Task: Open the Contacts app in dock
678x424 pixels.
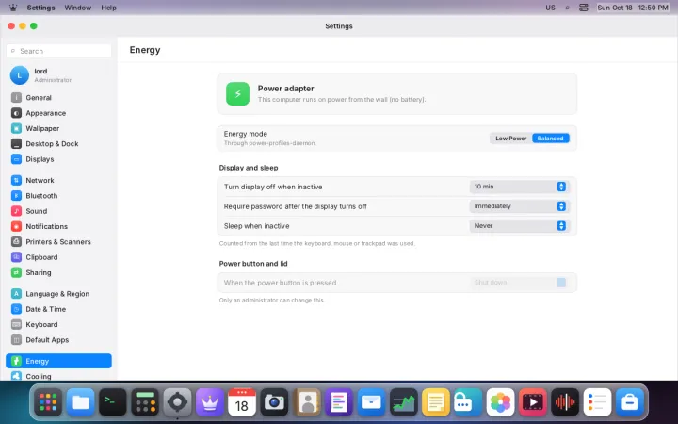Action: point(307,402)
